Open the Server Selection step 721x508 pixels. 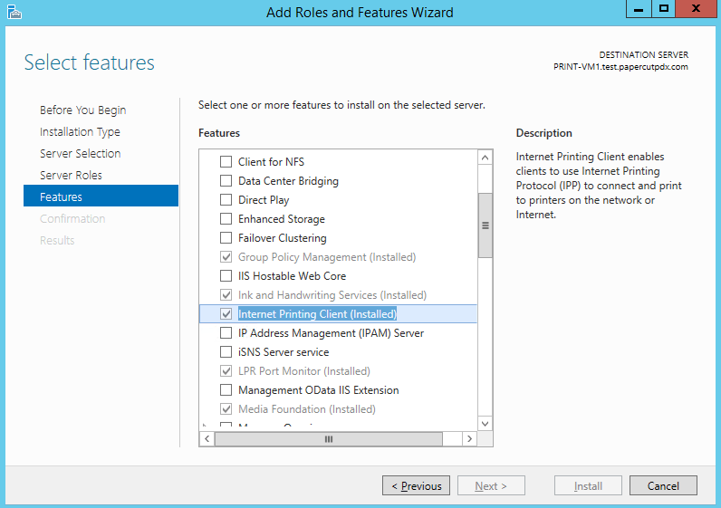pyautogui.click(x=80, y=154)
